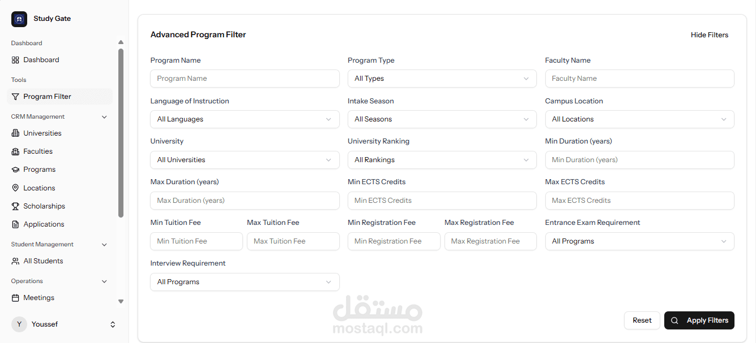Collapse the CRM Management section

point(104,117)
